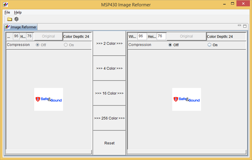This screenshot has height=160, width=252.
Task: Close the MSP430 Image Reformer window
Action: click(x=243, y=3)
